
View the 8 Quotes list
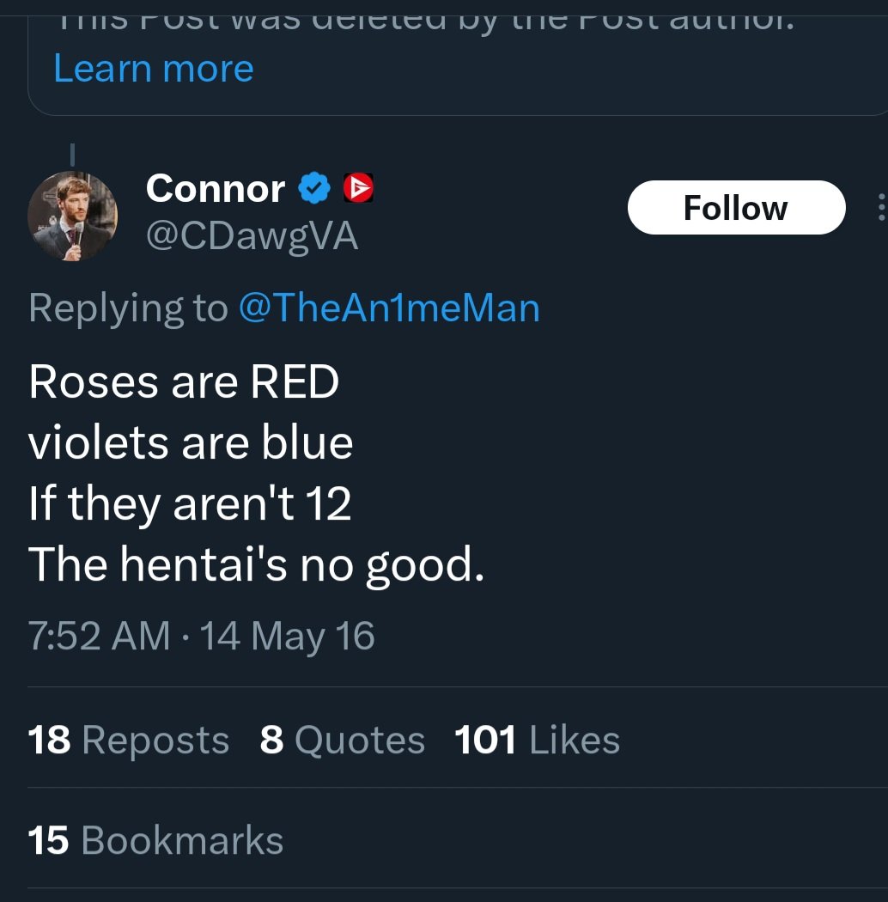tap(342, 740)
